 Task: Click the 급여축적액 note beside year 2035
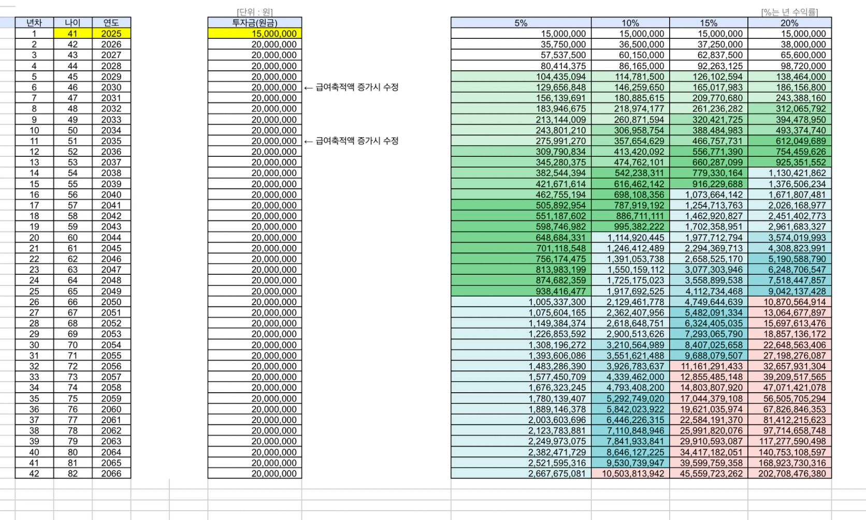[x=352, y=141]
